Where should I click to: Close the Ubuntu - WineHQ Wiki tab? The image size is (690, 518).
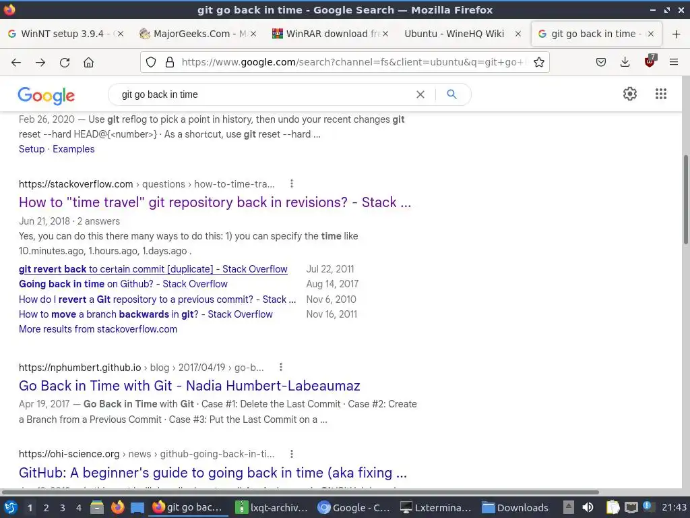(x=518, y=34)
